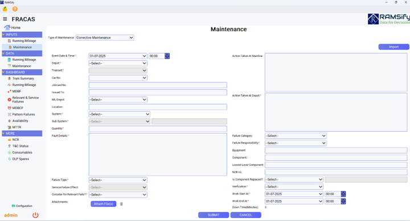Click Running Mileage icon under DASHBOARD

click(10, 85)
